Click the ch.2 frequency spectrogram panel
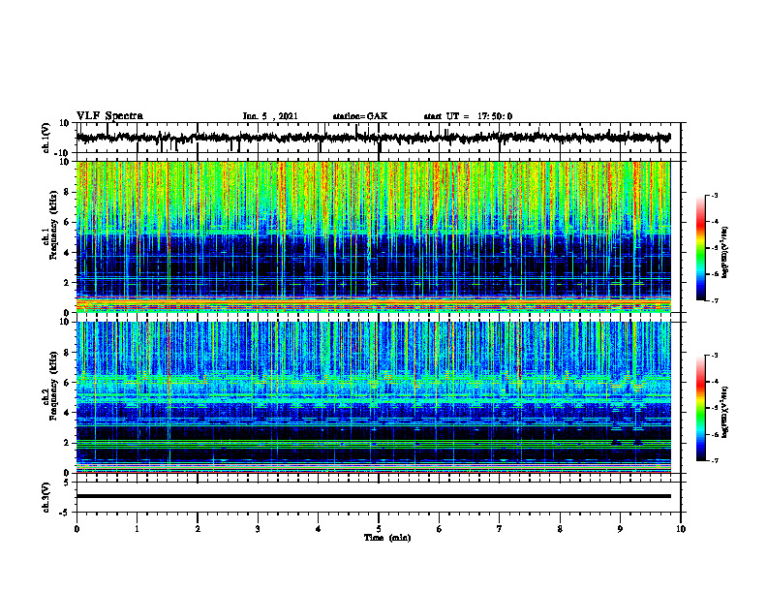The width and height of the screenshot is (767, 593). 373,397
